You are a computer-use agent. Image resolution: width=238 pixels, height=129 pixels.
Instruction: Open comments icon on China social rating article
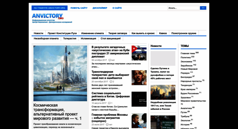pos(109,103)
